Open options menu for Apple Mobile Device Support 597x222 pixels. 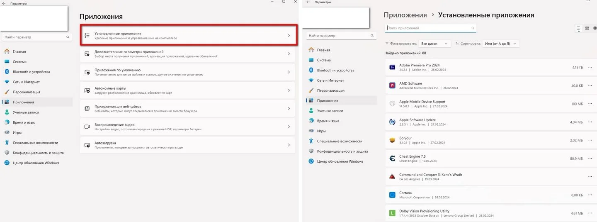[x=590, y=104]
